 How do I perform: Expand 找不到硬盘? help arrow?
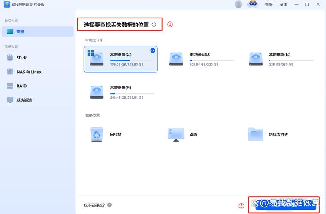pos(109,205)
